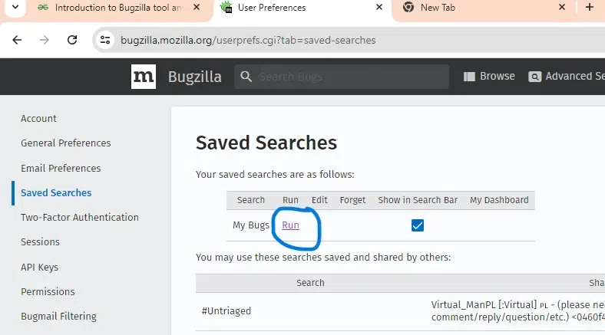Image resolution: width=605 pixels, height=335 pixels.
Task: Open the Browse menu in the Bugzilla header
Action: 489,76
